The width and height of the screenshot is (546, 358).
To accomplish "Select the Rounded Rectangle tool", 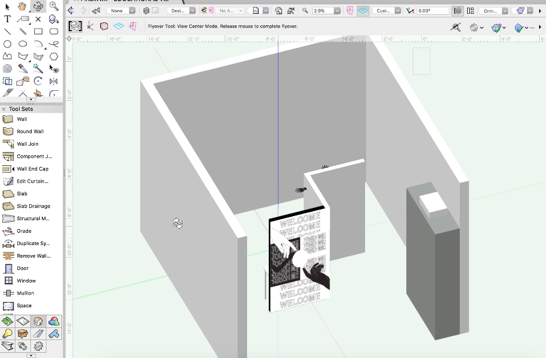I will click(x=53, y=31).
